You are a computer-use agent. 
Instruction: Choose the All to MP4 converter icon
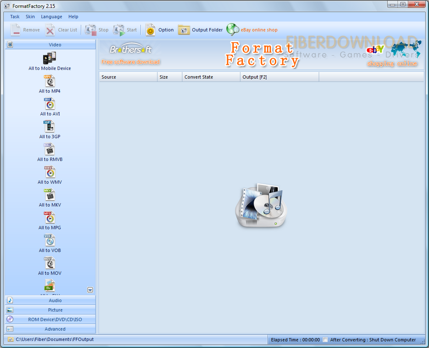49,81
